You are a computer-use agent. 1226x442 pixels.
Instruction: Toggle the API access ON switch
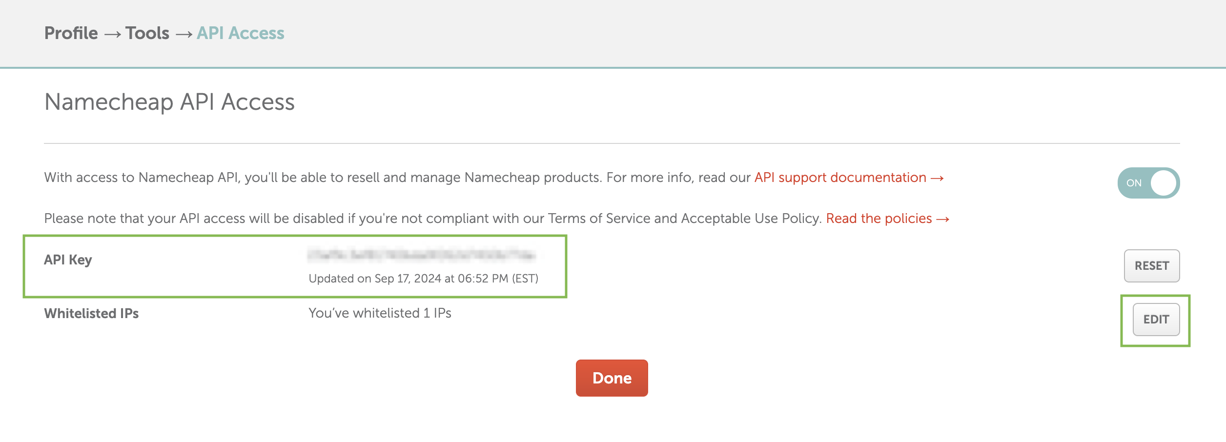point(1148,183)
